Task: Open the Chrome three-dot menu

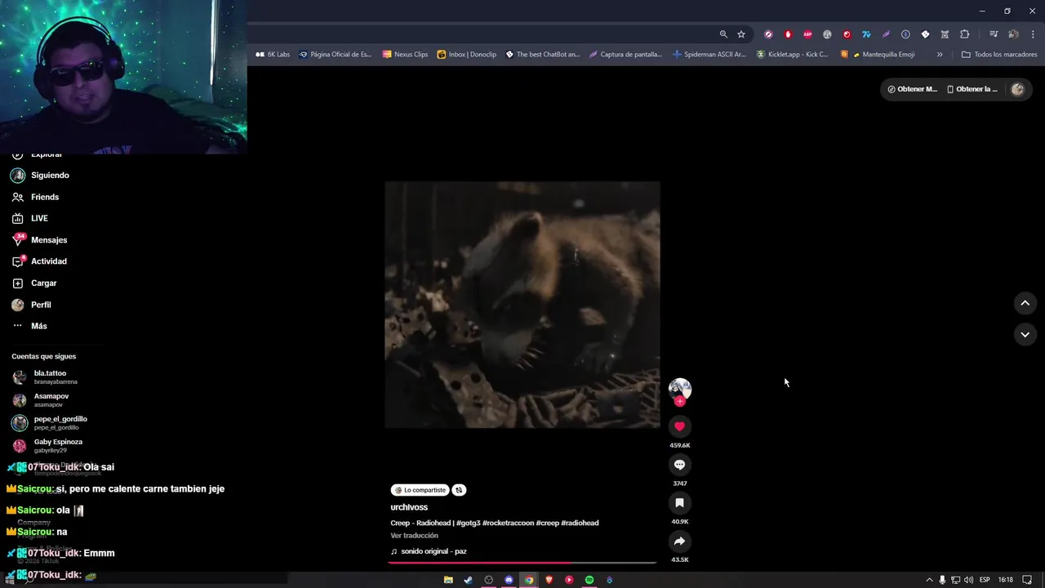Action: [x=1034, y=34]
